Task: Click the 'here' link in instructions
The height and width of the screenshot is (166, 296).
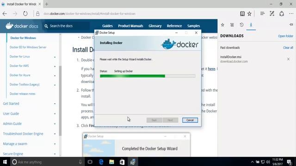Action: point(211,69)
